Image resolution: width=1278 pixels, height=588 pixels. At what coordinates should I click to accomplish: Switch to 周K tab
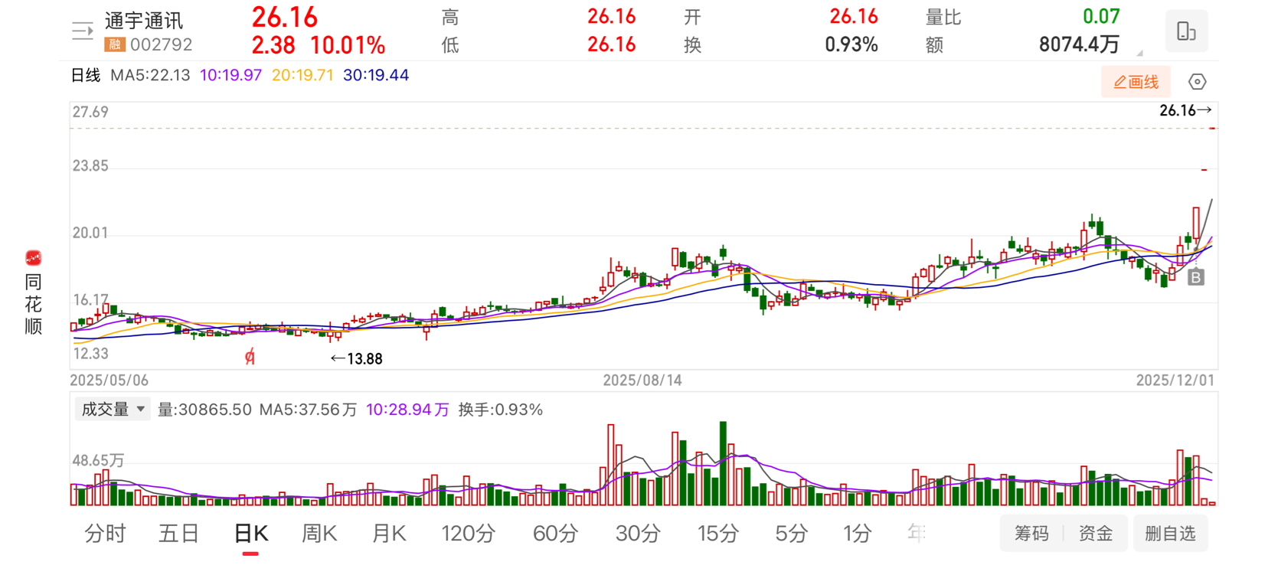[x=319, y=534]
